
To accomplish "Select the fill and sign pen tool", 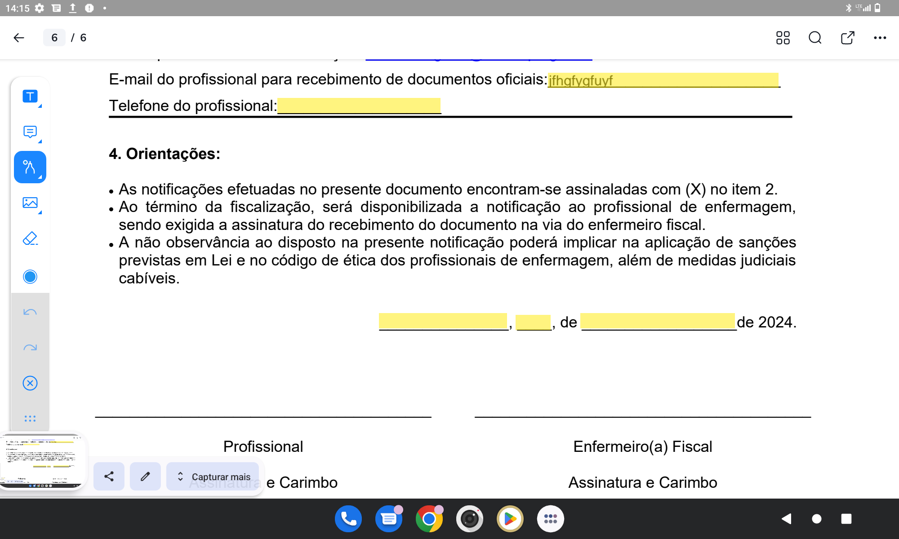I will click(x=30, y=167).
